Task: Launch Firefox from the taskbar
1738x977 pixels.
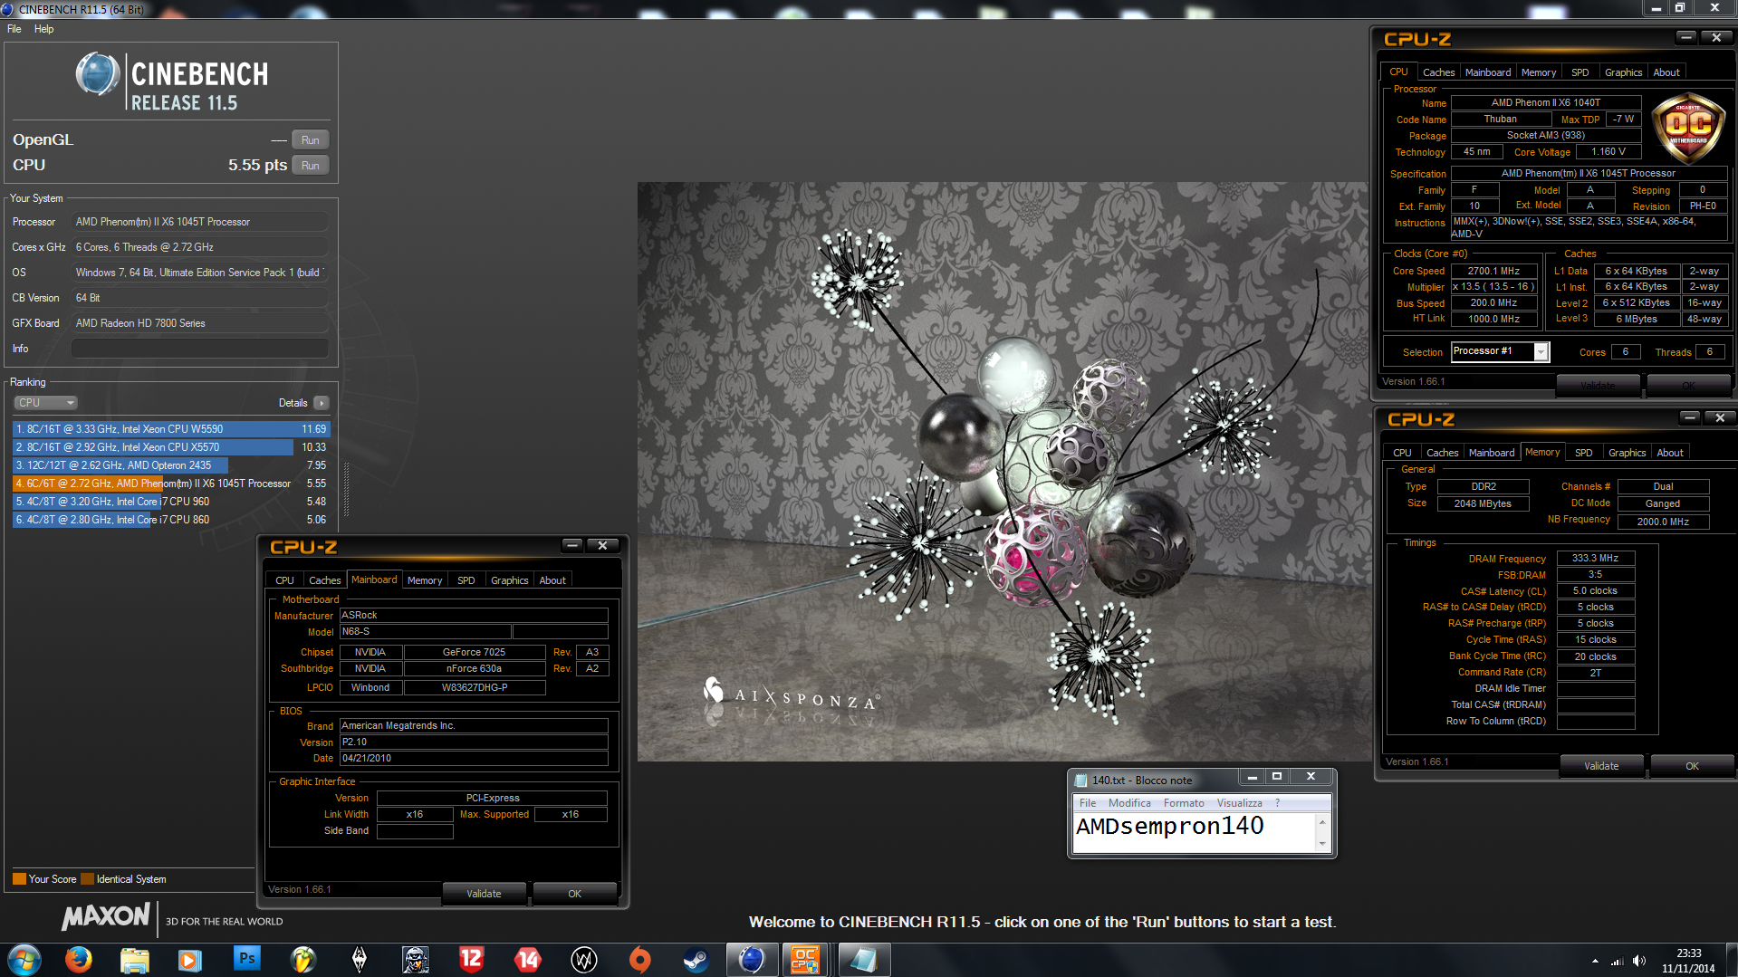Action: click(79, 960)
